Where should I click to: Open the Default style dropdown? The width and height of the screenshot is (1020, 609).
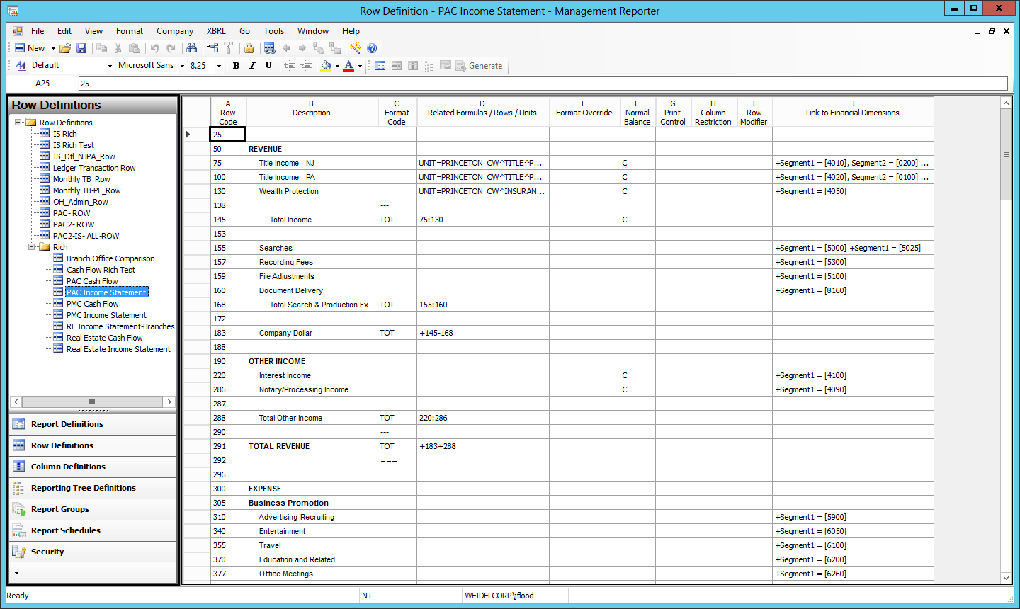tap(110, 66)
